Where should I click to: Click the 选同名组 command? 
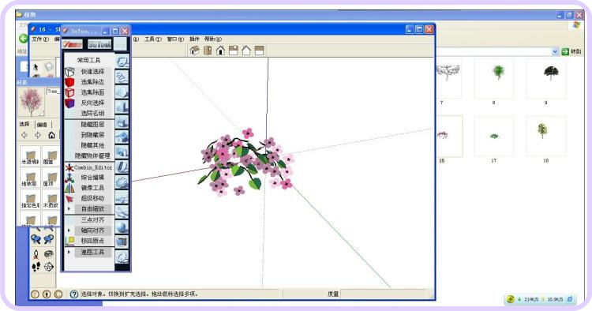coord(92,113)
